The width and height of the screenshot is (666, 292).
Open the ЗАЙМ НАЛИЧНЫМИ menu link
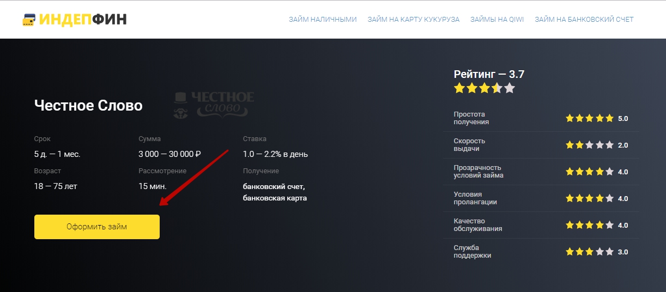pyautogui.click(x=323, y=19)
